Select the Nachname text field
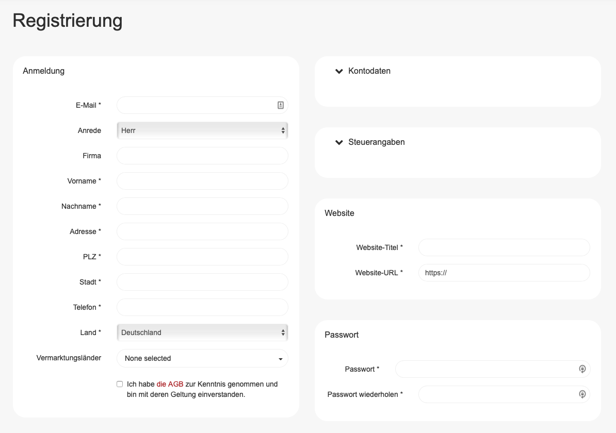Image resolution: width=616 pixels, height=433 pixels. [202, 206]
